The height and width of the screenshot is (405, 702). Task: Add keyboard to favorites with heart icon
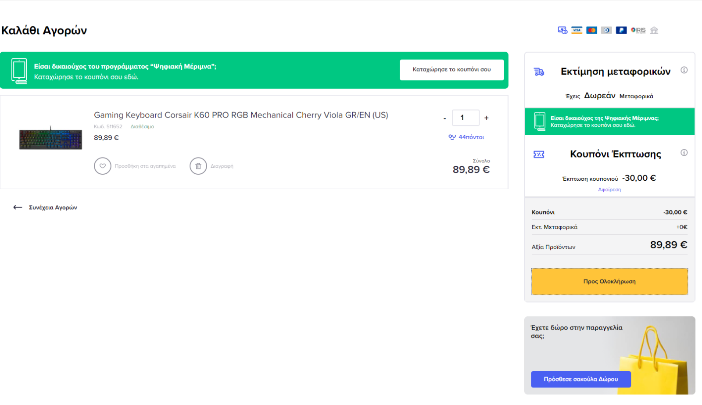[x=103, y=166]
